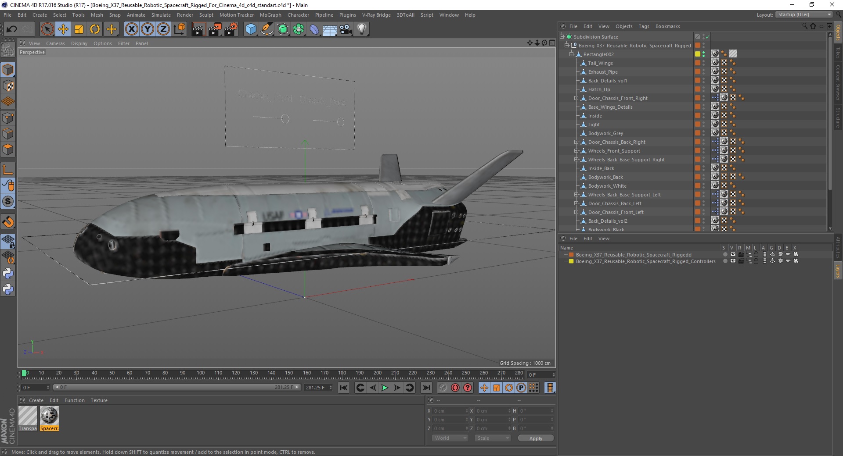Expand Door_Chassis_Front_Right node

(576, 98)
